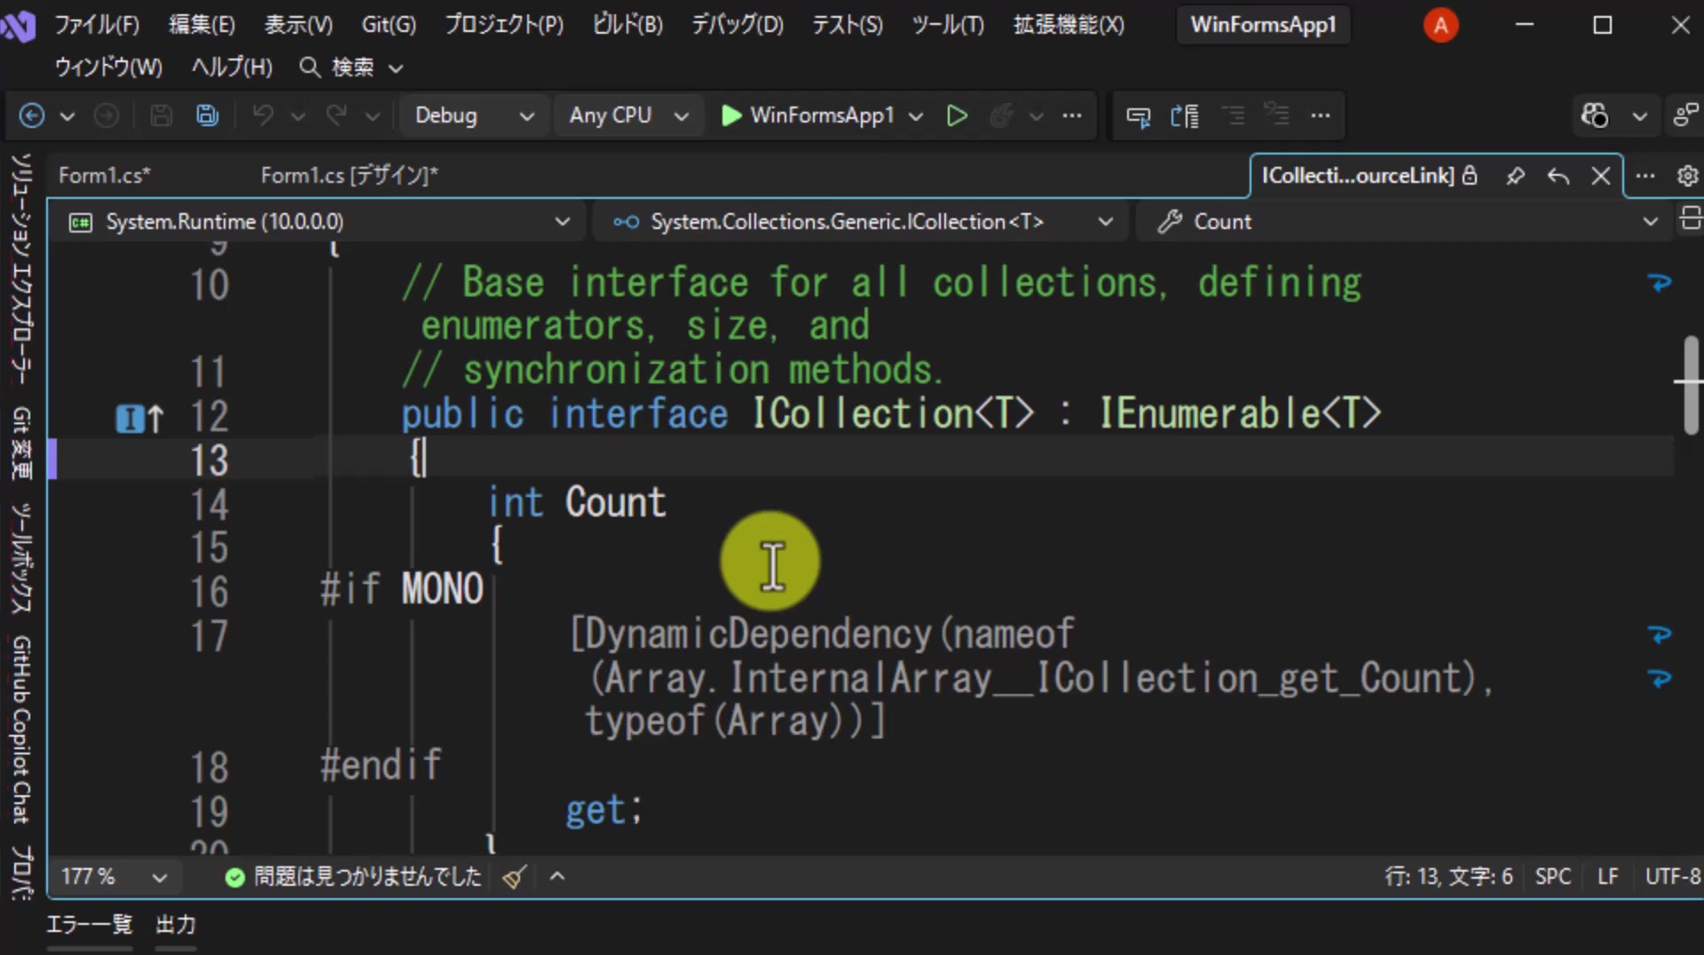Click the Navigate Backward arrow icon

click(x=32, y=115)
